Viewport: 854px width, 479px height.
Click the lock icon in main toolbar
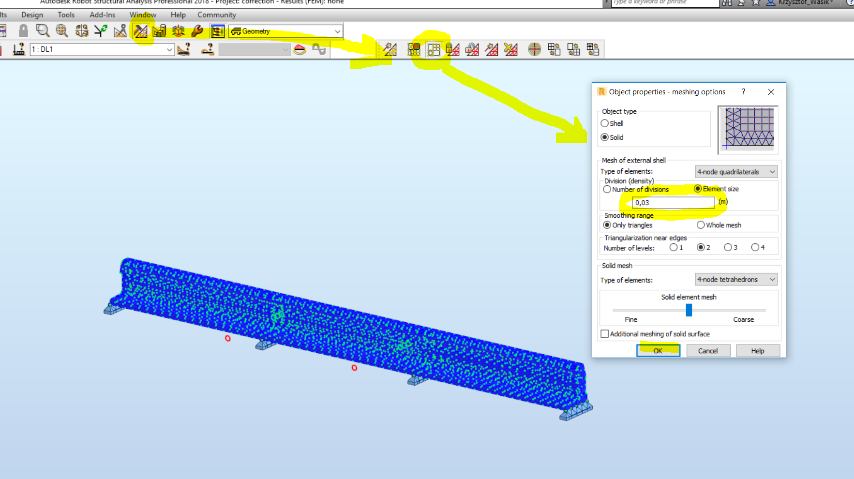click(23, 31)
